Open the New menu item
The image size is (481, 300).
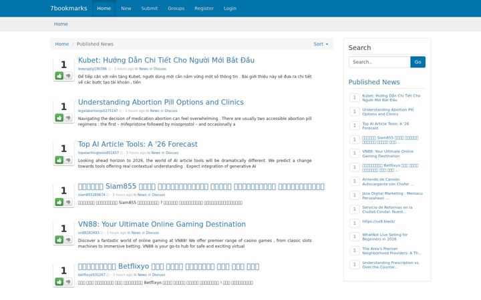(x=126, y=8)
